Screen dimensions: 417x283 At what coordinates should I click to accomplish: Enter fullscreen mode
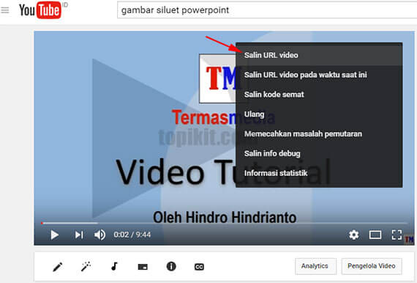[397, 235]
